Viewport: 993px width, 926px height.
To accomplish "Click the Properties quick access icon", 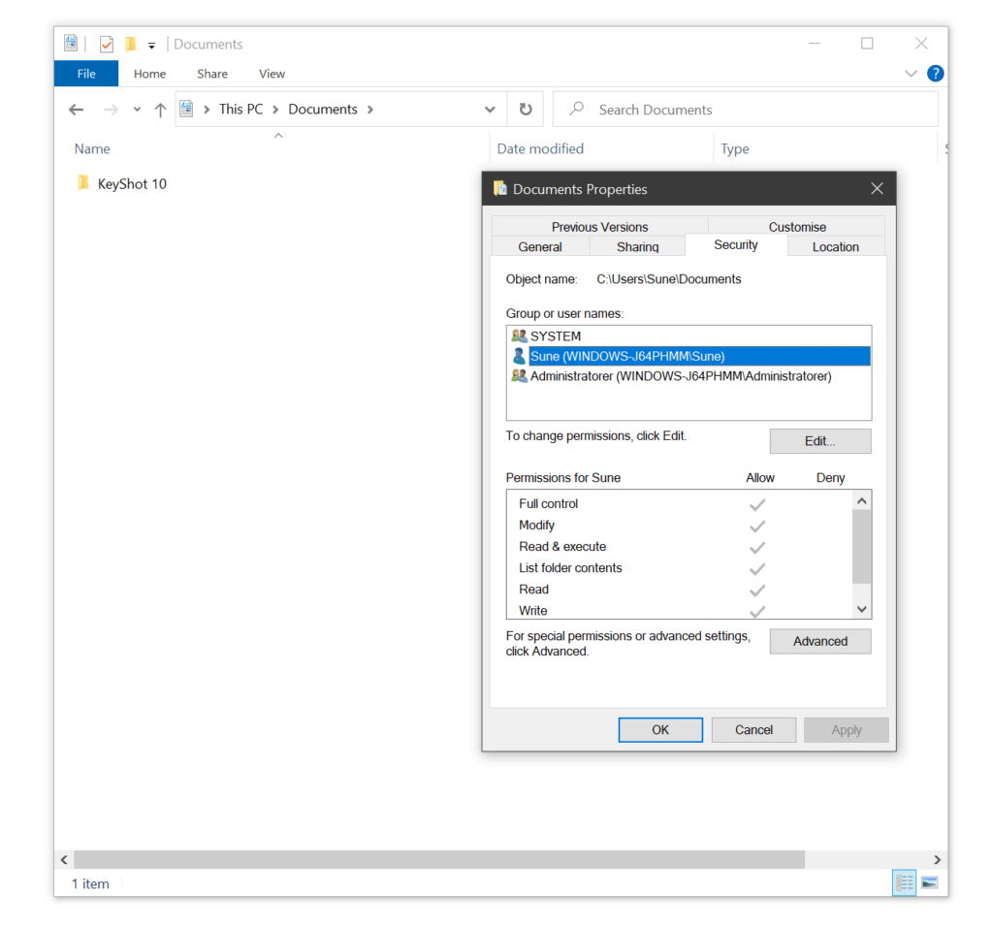I will (107, 45).
